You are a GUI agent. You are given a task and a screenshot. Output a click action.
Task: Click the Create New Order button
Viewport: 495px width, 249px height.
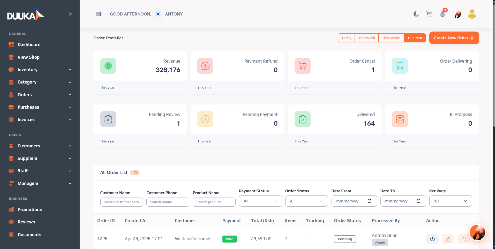pyautogui.click(x=454, y=38)
